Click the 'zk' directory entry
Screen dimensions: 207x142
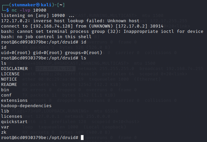(4, 132)
